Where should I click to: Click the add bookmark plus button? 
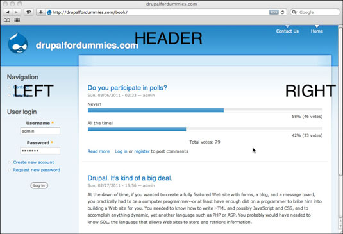pyautogui.click(x=40, y=12)
